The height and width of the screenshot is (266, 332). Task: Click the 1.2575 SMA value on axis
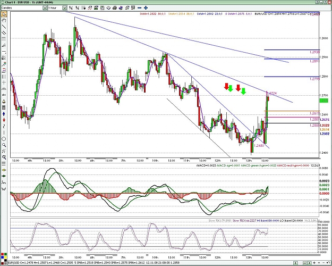(325, 120)
